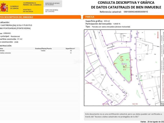
Task: Click 'VICEPRESIDENCIA PRIMERA DEL GOBIERNO' heading
Action: 32,4
